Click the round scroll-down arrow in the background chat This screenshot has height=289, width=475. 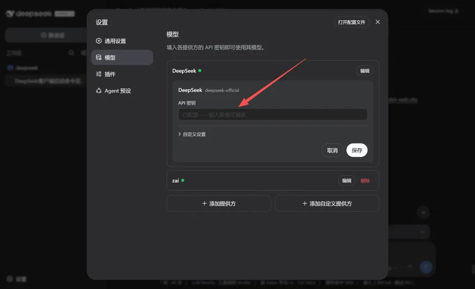click(x=423, y=212)
